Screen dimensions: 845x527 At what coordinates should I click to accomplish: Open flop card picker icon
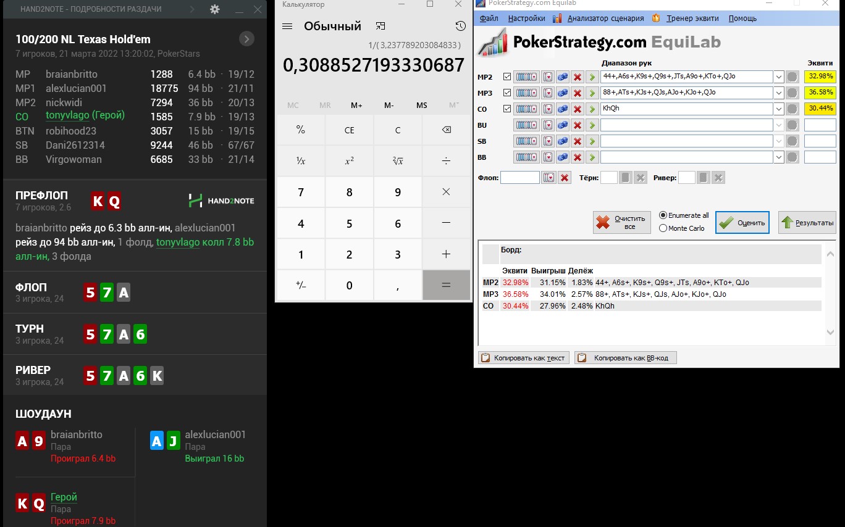tap(549, 178)
